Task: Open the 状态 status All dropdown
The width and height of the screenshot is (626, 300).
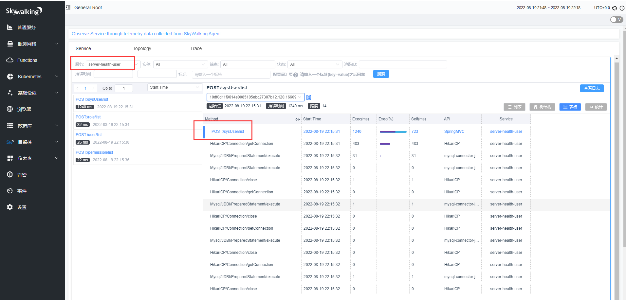Action: pyautogui.click(x=315, y=64)
